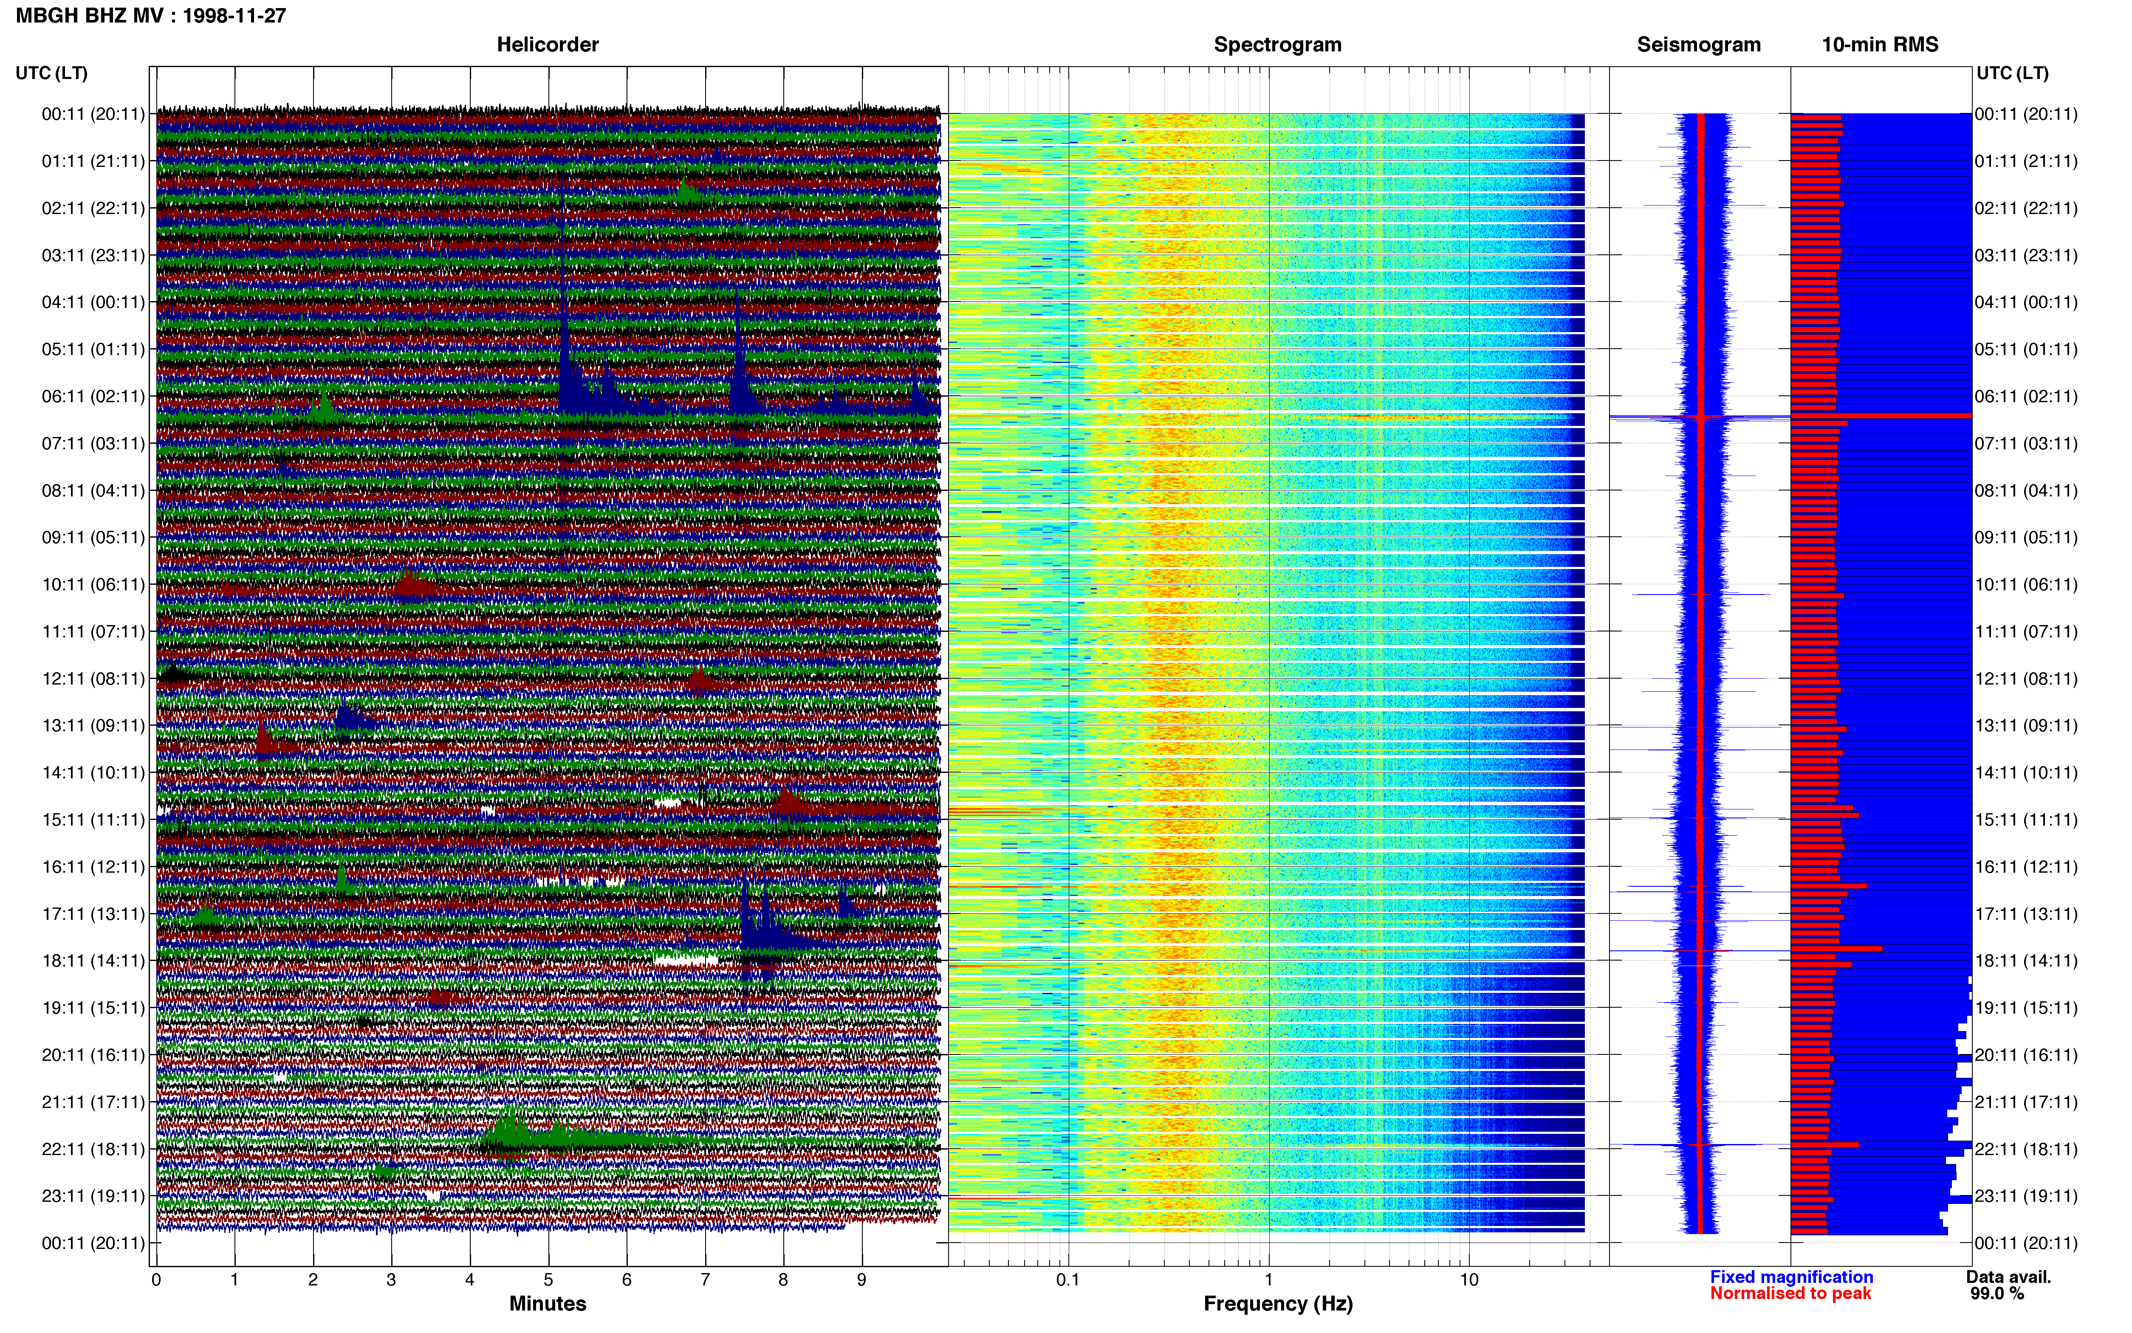Viewport: 2132px width, 1333px height.
Task: Click the left time label '20:11 (16:11)'
Action: point(93,1055)
